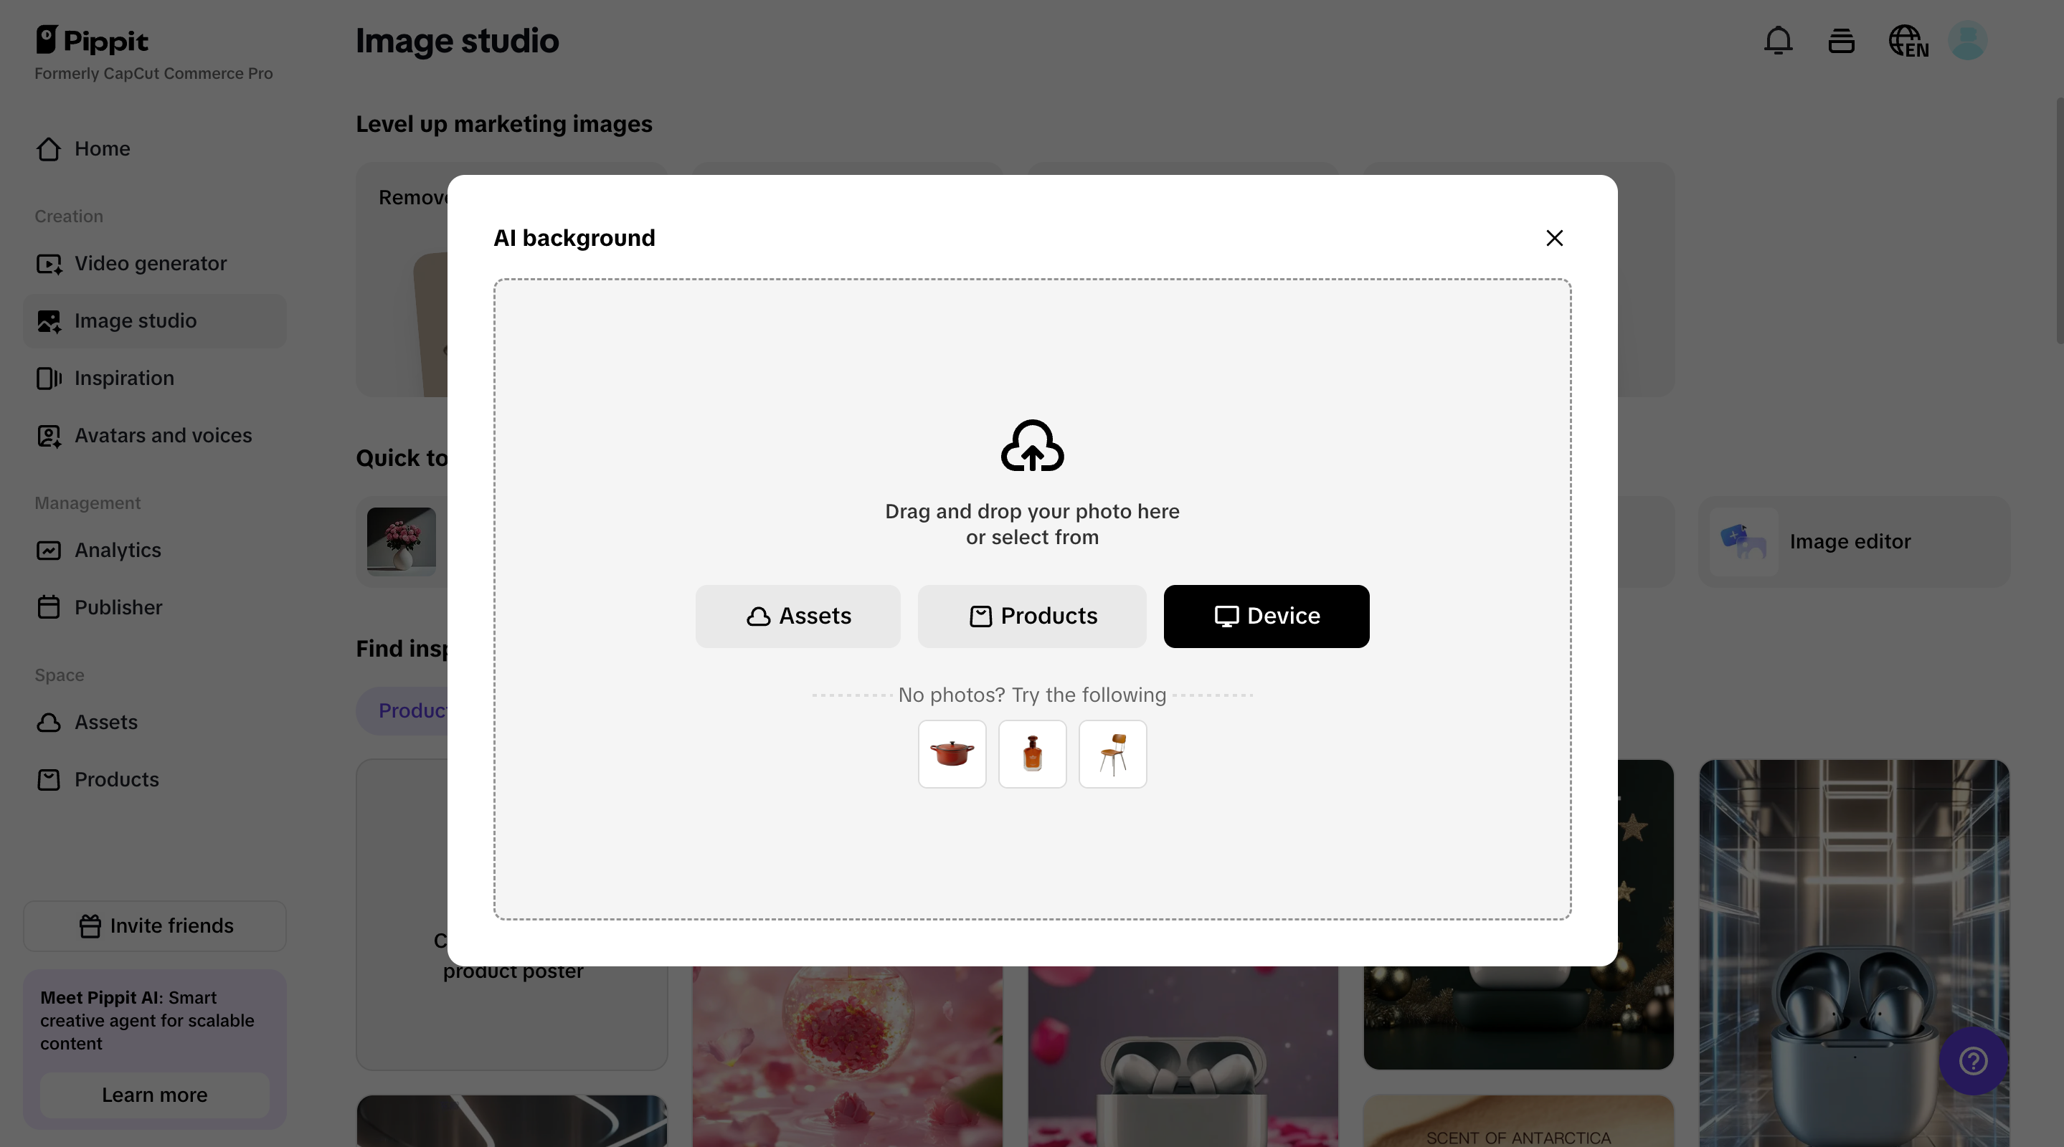The image size is (2064, 1147).
Task: Open Products under the Space section
Action: click(x=116, y=779)
